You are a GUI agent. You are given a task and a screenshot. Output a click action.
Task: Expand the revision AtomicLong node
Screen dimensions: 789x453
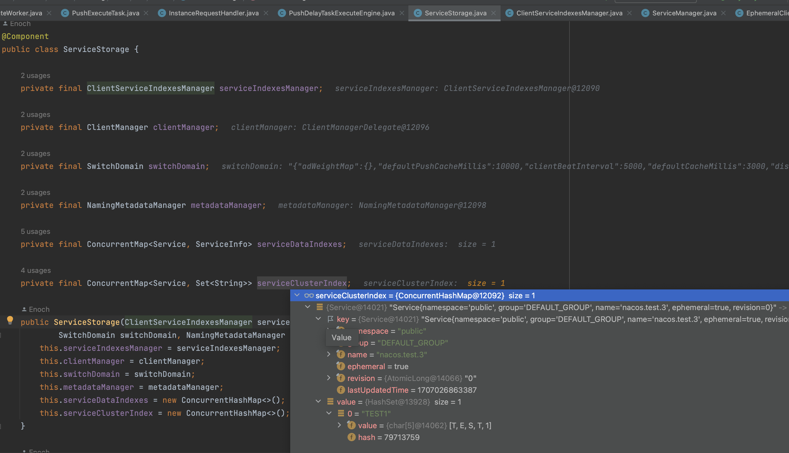[329, 378]
